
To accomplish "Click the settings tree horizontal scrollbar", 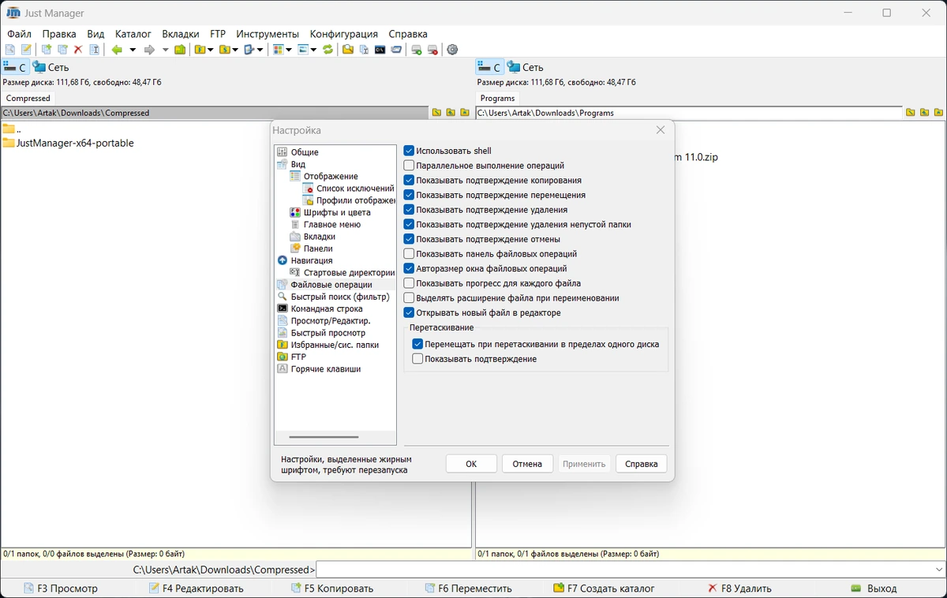I will coord(324,436).
